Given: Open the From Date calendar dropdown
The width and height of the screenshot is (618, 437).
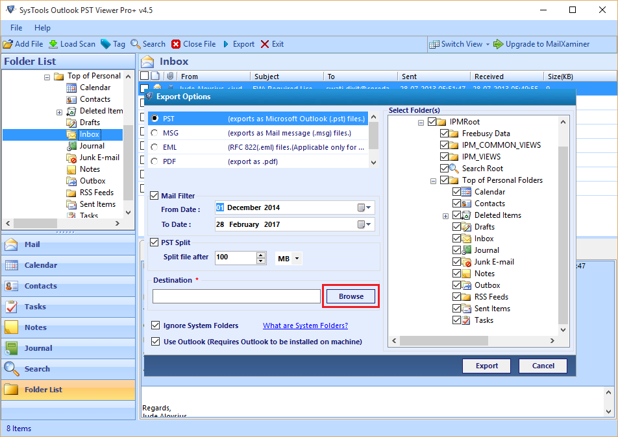Looking at the screenshot, I should click(365, 207).
